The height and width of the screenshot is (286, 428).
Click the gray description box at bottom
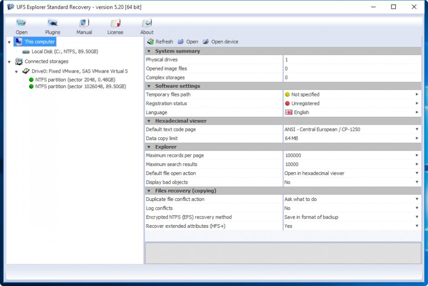[x=283, y=253]
